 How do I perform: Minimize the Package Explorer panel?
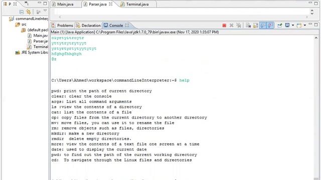pyautogui.click(x=39, y=2)
